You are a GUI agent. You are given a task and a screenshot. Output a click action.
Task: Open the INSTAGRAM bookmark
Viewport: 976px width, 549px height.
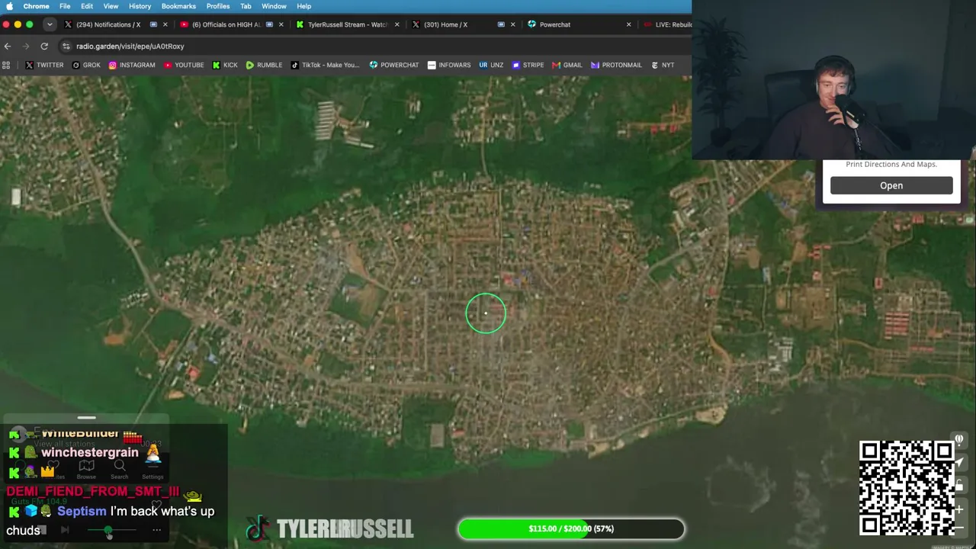coord(132,66)
